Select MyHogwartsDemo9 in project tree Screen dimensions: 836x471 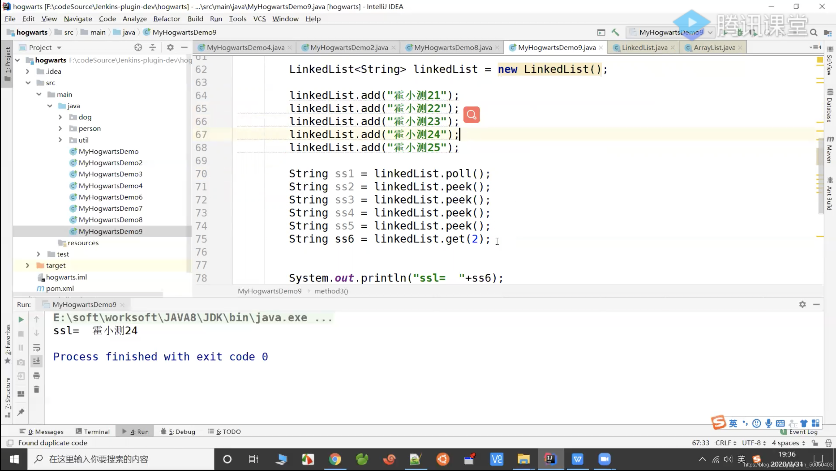click(111, 231)
